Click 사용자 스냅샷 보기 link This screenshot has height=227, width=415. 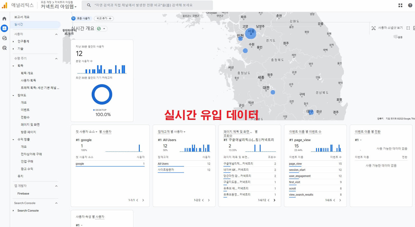click(390, 28)
